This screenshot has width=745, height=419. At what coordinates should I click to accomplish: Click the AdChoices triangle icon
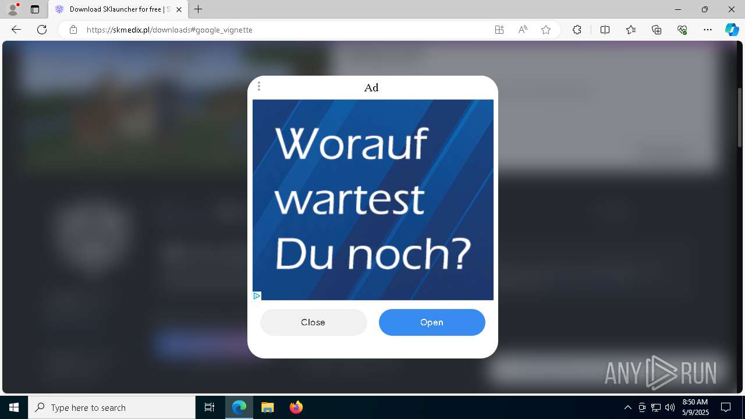[257, 296]
